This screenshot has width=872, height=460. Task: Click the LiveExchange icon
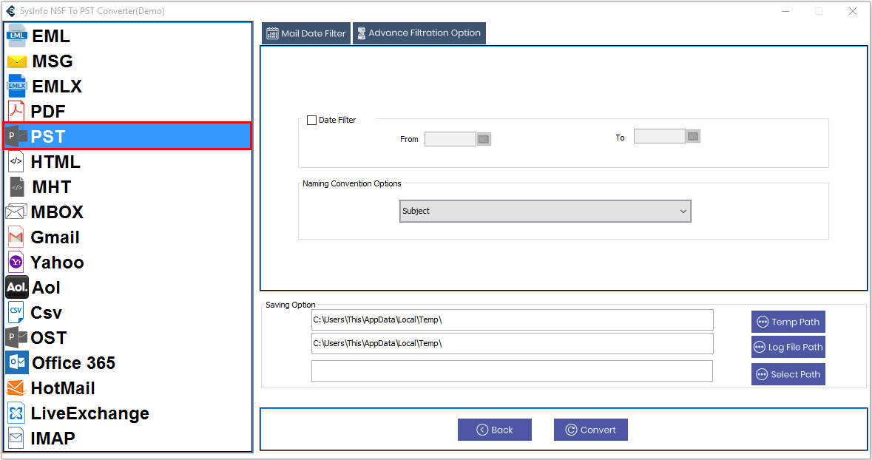[x=16, y=413]
